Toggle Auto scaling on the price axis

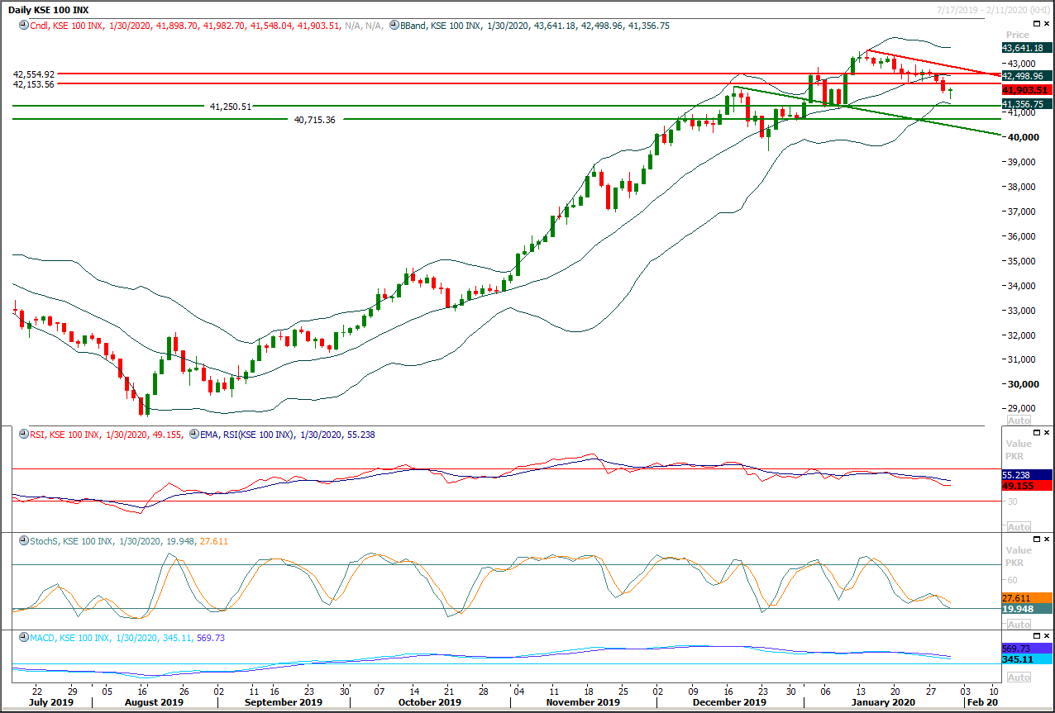point(1019,420)
